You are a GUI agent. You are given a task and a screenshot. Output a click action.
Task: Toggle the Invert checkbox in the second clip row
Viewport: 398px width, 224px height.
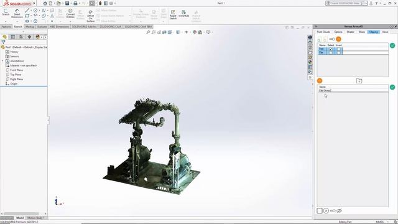tap(339, 52)
